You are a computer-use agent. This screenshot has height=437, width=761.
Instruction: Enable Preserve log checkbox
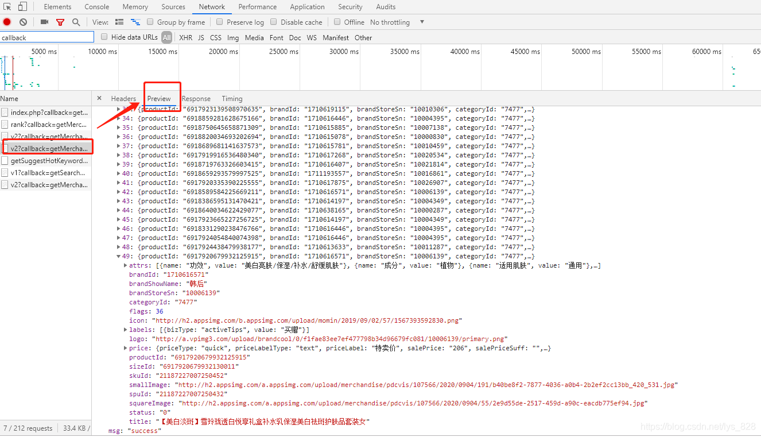220,22
